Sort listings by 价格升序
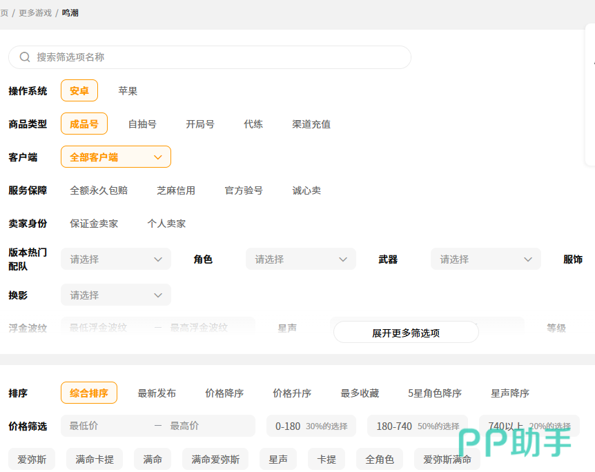595x472 pixels. coord(292,393)
